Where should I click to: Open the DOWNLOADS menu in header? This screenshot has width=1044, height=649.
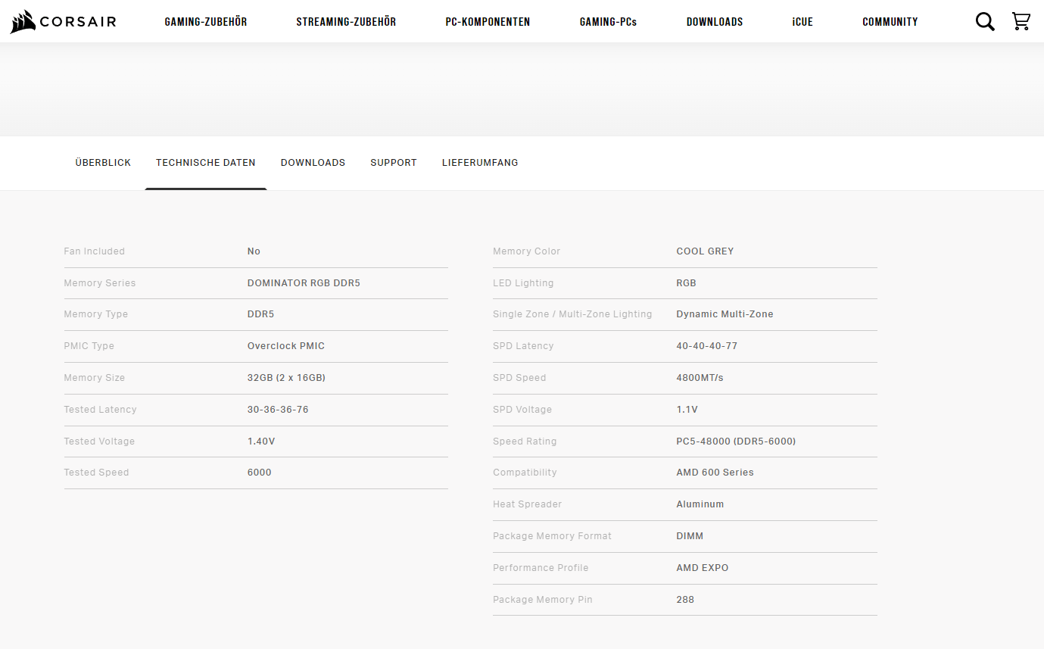(x=715, y=22)
